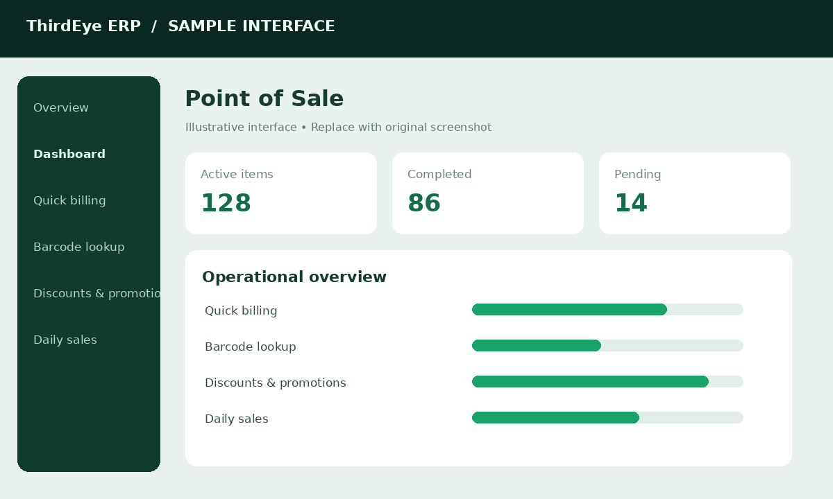Click Daily sales label in Operational overview
Screen dimensions: 833x499
click(x=237, y=419)
